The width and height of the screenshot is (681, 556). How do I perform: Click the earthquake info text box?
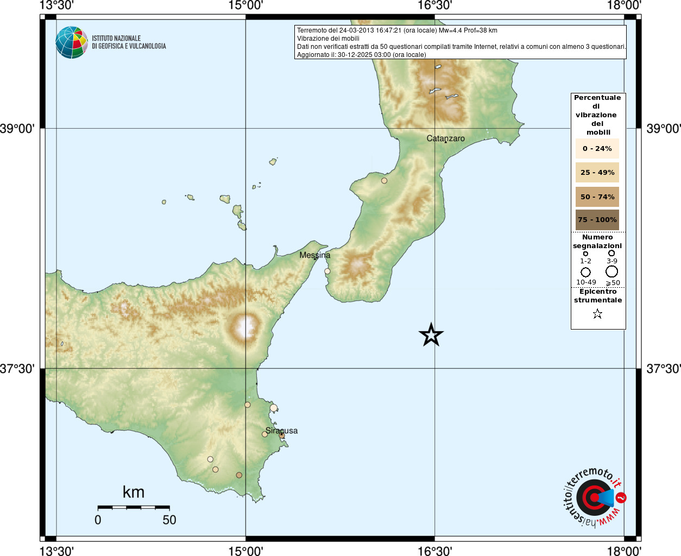click(x=461, y=42)
